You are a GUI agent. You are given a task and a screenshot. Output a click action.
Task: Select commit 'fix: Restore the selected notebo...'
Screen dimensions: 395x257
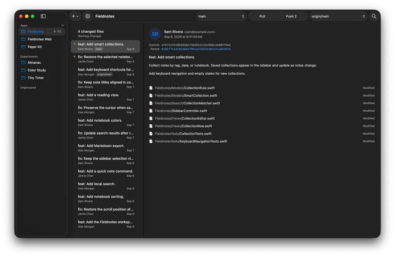pos(105,59)
